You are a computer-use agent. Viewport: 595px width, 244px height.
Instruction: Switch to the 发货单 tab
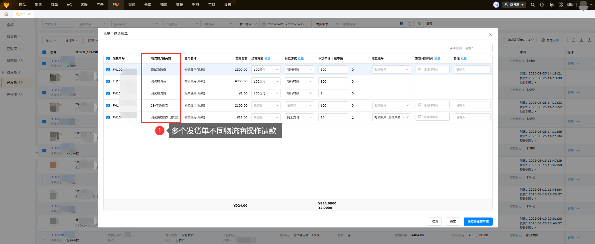click(x=21, y=14)
